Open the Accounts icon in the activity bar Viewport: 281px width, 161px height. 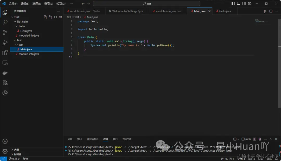[x=5, y=141]
